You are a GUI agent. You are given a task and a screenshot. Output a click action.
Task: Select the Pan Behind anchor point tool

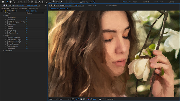pos(32,2)
